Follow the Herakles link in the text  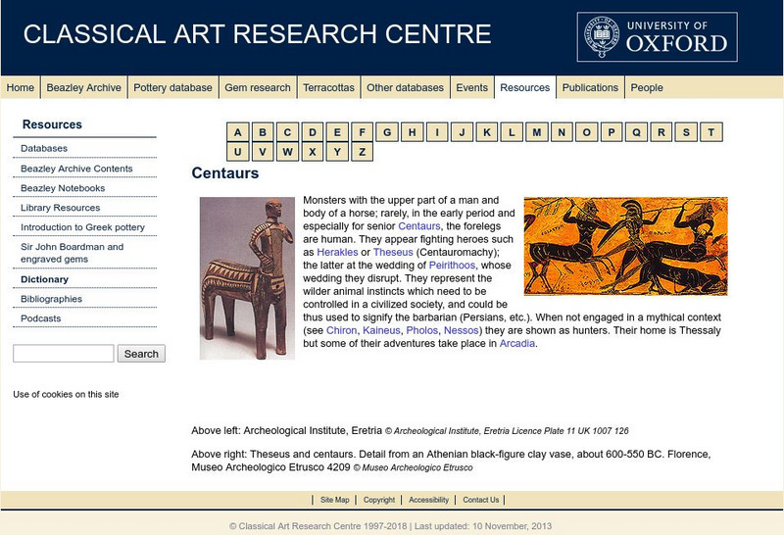point(337,252)
